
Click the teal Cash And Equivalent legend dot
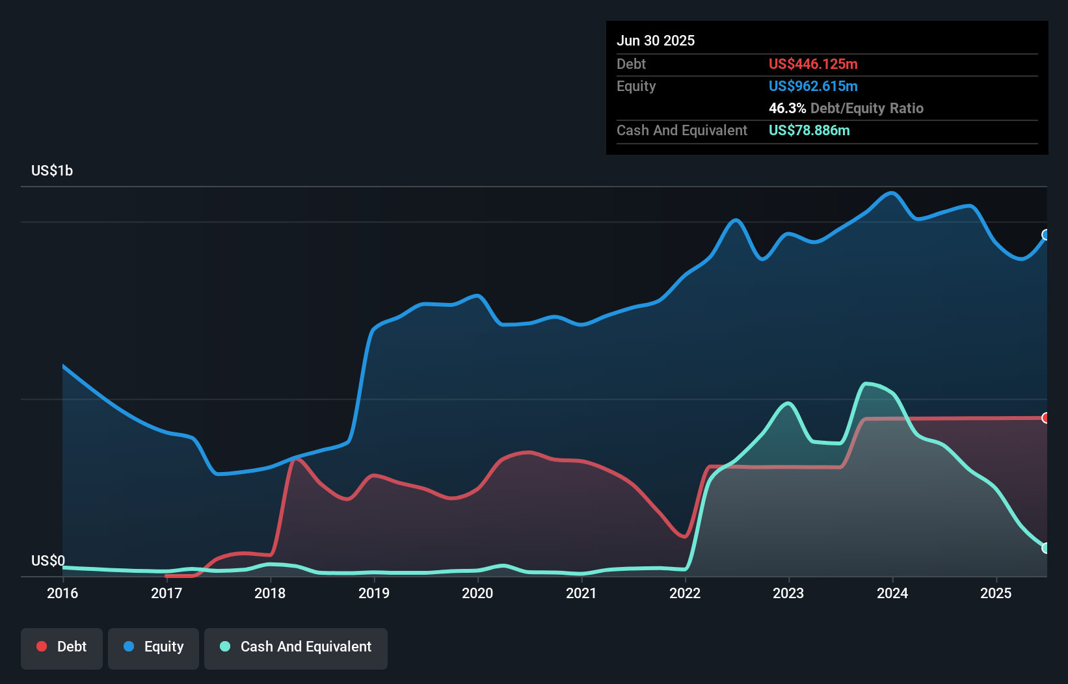[225, 646]
